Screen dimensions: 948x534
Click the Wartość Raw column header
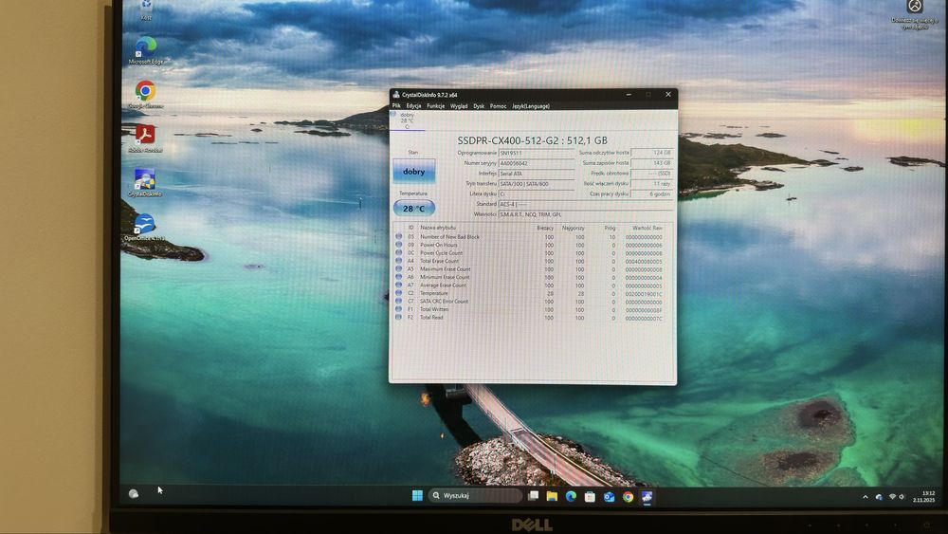(x=647, y=228)
